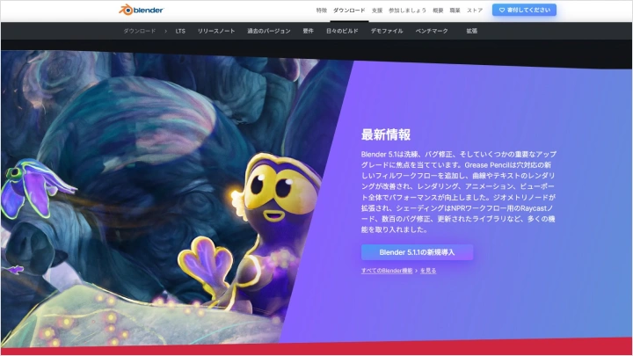633x356 pixels.
Task: Click the 最新情報 heading
Action: (386, 134)
